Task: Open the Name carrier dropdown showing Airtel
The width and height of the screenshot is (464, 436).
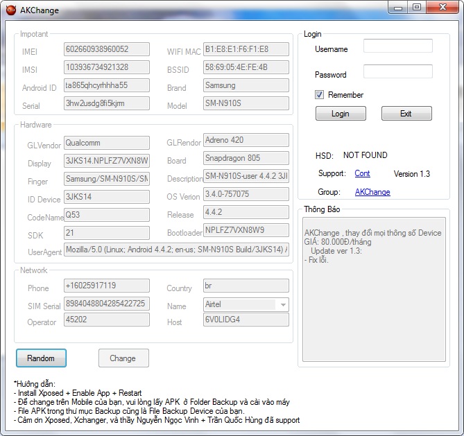Action: click(x=246, y=304)
